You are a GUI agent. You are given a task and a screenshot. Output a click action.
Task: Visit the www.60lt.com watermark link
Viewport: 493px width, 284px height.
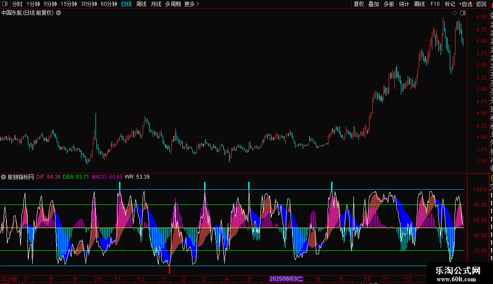(458, 279)
